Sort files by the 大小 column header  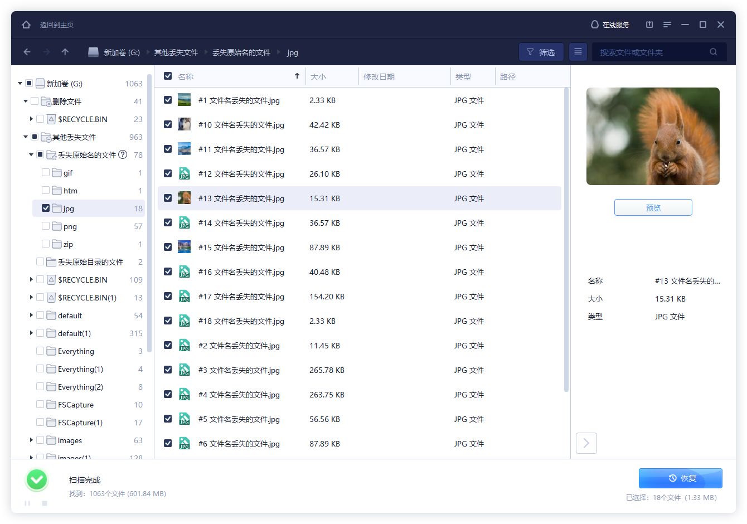(318, 77)
